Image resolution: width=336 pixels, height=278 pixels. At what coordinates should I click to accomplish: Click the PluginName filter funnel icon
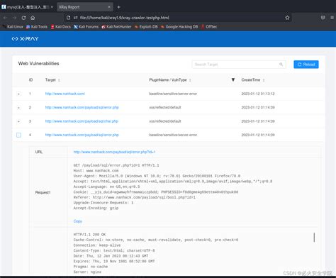pos(233,80)
